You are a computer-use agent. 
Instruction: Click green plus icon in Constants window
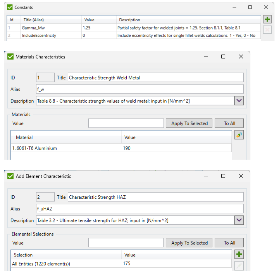[267, 19]
